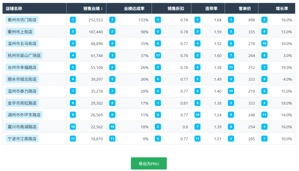This screenshot has width=299, height=171.
Task: Click rank badge 7 beside sales 35,278
Action: click(x=73, y=91)
